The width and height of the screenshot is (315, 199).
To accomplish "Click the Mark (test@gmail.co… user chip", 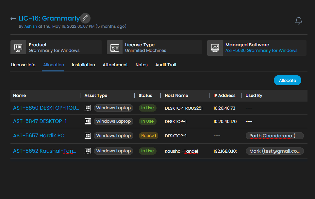I will 274,151.
